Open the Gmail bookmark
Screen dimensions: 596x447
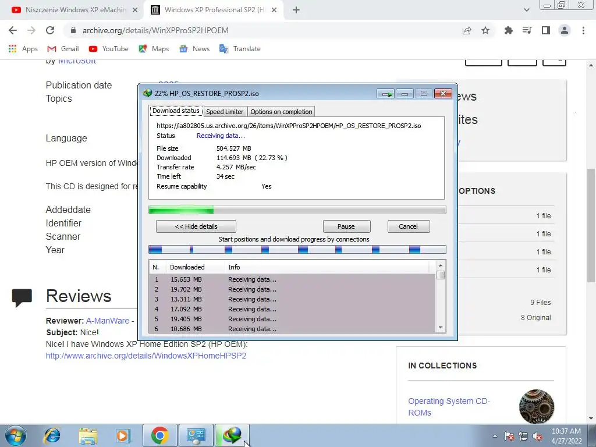pos(63,49)
